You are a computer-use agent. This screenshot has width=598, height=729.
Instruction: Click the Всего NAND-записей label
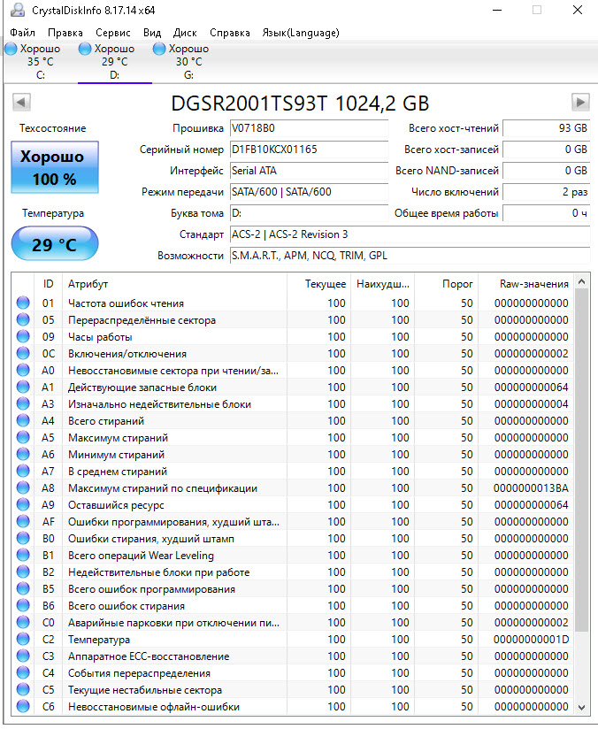447,171
